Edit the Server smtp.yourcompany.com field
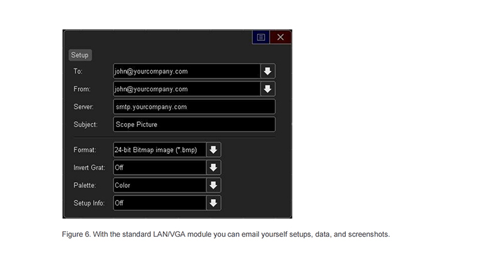Screen dimensions: 503x262 point(194,107)
